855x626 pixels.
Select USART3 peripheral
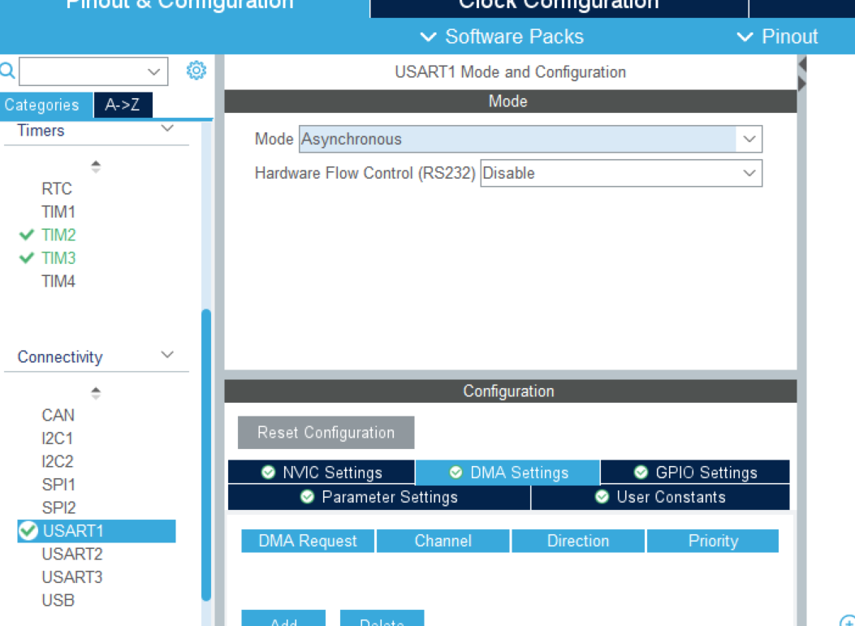click(72, 577)
